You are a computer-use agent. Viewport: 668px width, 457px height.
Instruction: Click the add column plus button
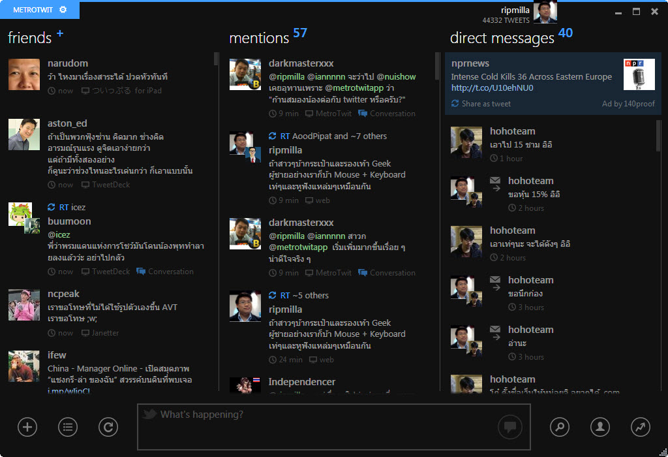[27, 428]
